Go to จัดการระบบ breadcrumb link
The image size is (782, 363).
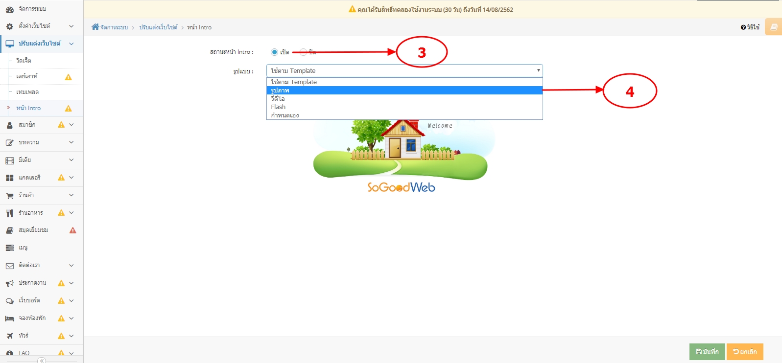click(x=114, y=27)
